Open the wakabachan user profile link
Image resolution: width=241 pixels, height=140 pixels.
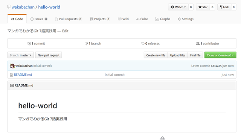(23, 7)
